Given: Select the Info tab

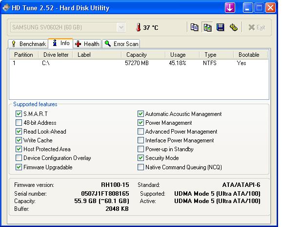Looking at the screenshot, I should click(x=60, y=43).
